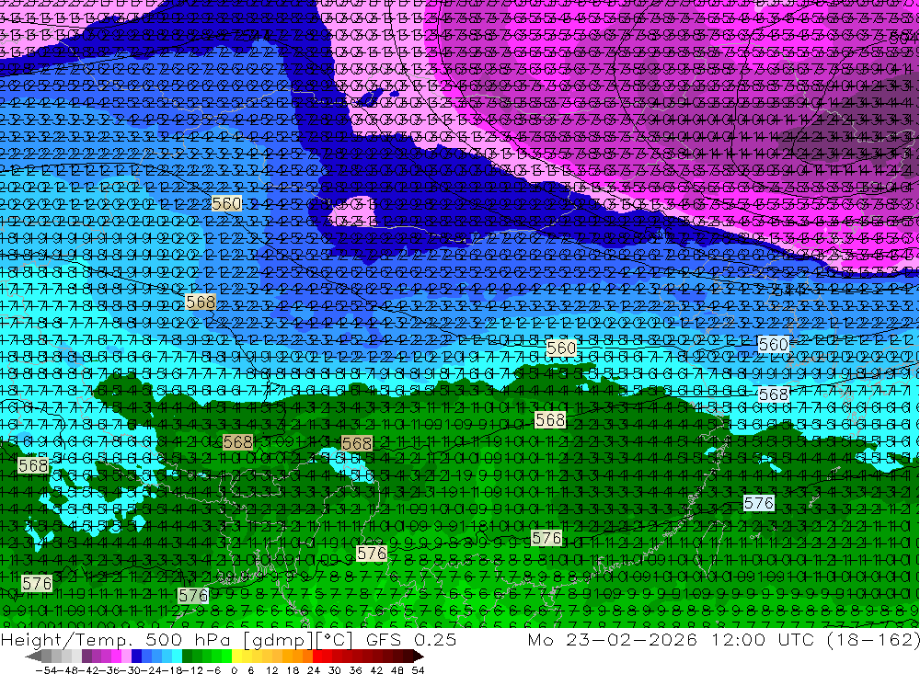
Task: Pick the orange swatch above the 18 label
Action: click(x=297, y=657)
